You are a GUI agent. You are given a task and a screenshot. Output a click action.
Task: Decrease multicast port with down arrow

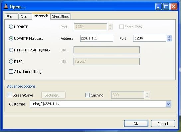[169, 40]
